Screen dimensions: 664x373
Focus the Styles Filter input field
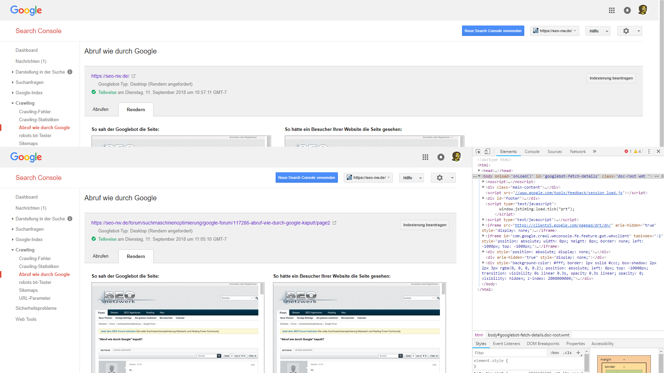[x=510, y=353]
